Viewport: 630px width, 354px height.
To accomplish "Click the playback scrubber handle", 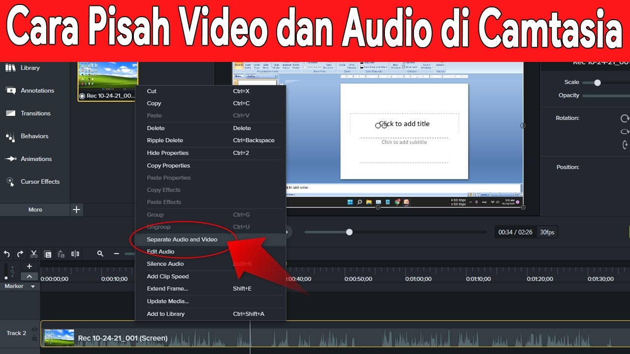I will pyautogui.click(x=349, y=232).
